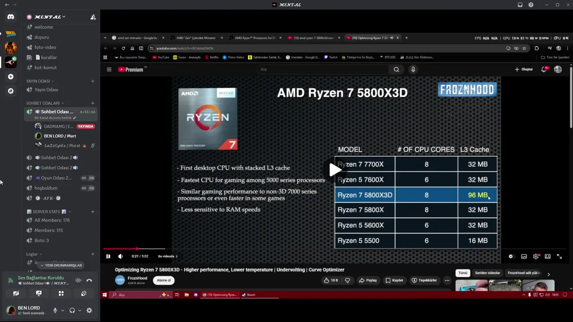This screenshot has width=573, height=322.
Task: Add a server with plus icon
Action: (x=11, y=76)
